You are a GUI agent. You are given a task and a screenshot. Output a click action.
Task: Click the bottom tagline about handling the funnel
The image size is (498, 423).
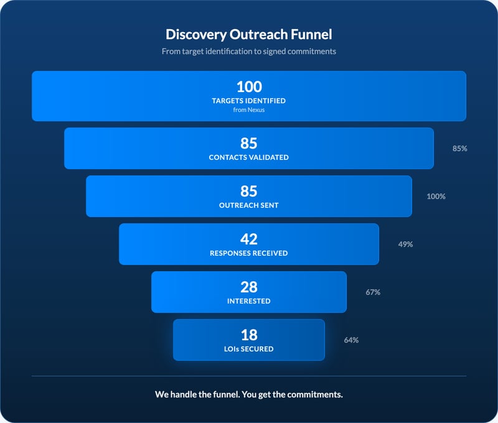click(249, 394)
